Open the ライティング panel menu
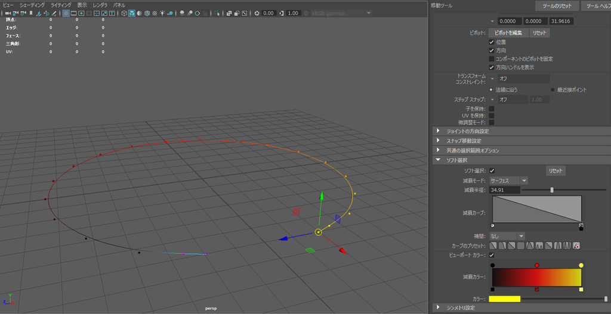This screenshot has height=314, width=611. coord(61,5)
